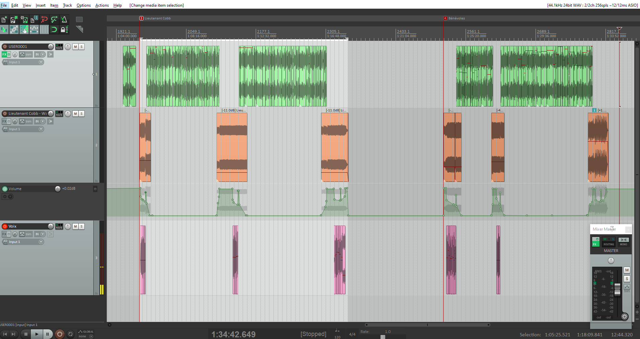Image resolution: width=640 pixels, height=339 pixels.
Task: Toggle grid lines toolbar icon
Action: coord(44,29)
